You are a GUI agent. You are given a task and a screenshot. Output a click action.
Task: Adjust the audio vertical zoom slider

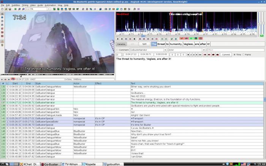(x=261, y=23)
